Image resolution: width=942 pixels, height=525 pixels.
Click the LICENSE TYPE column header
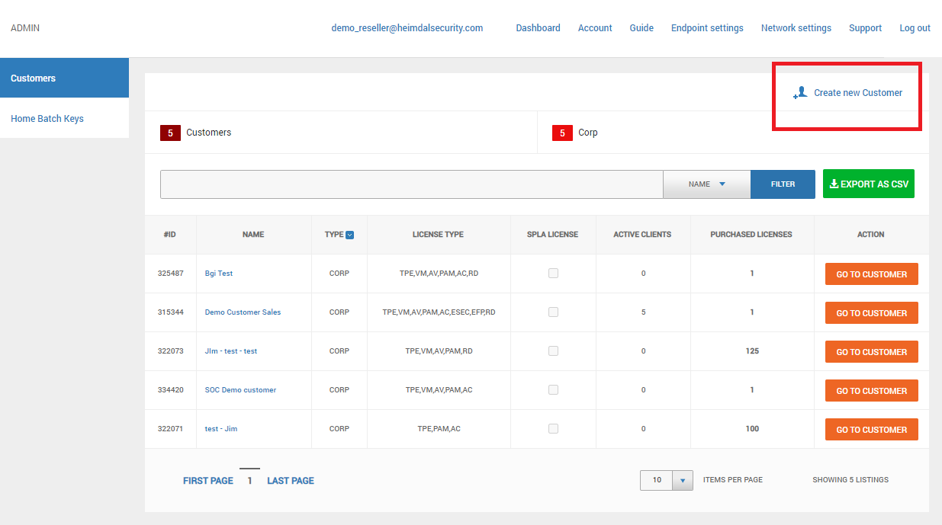(x=438, y=235)
